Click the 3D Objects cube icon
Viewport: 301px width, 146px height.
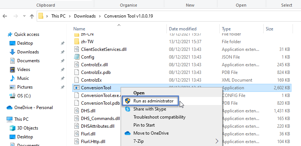[x=12, y=128]
